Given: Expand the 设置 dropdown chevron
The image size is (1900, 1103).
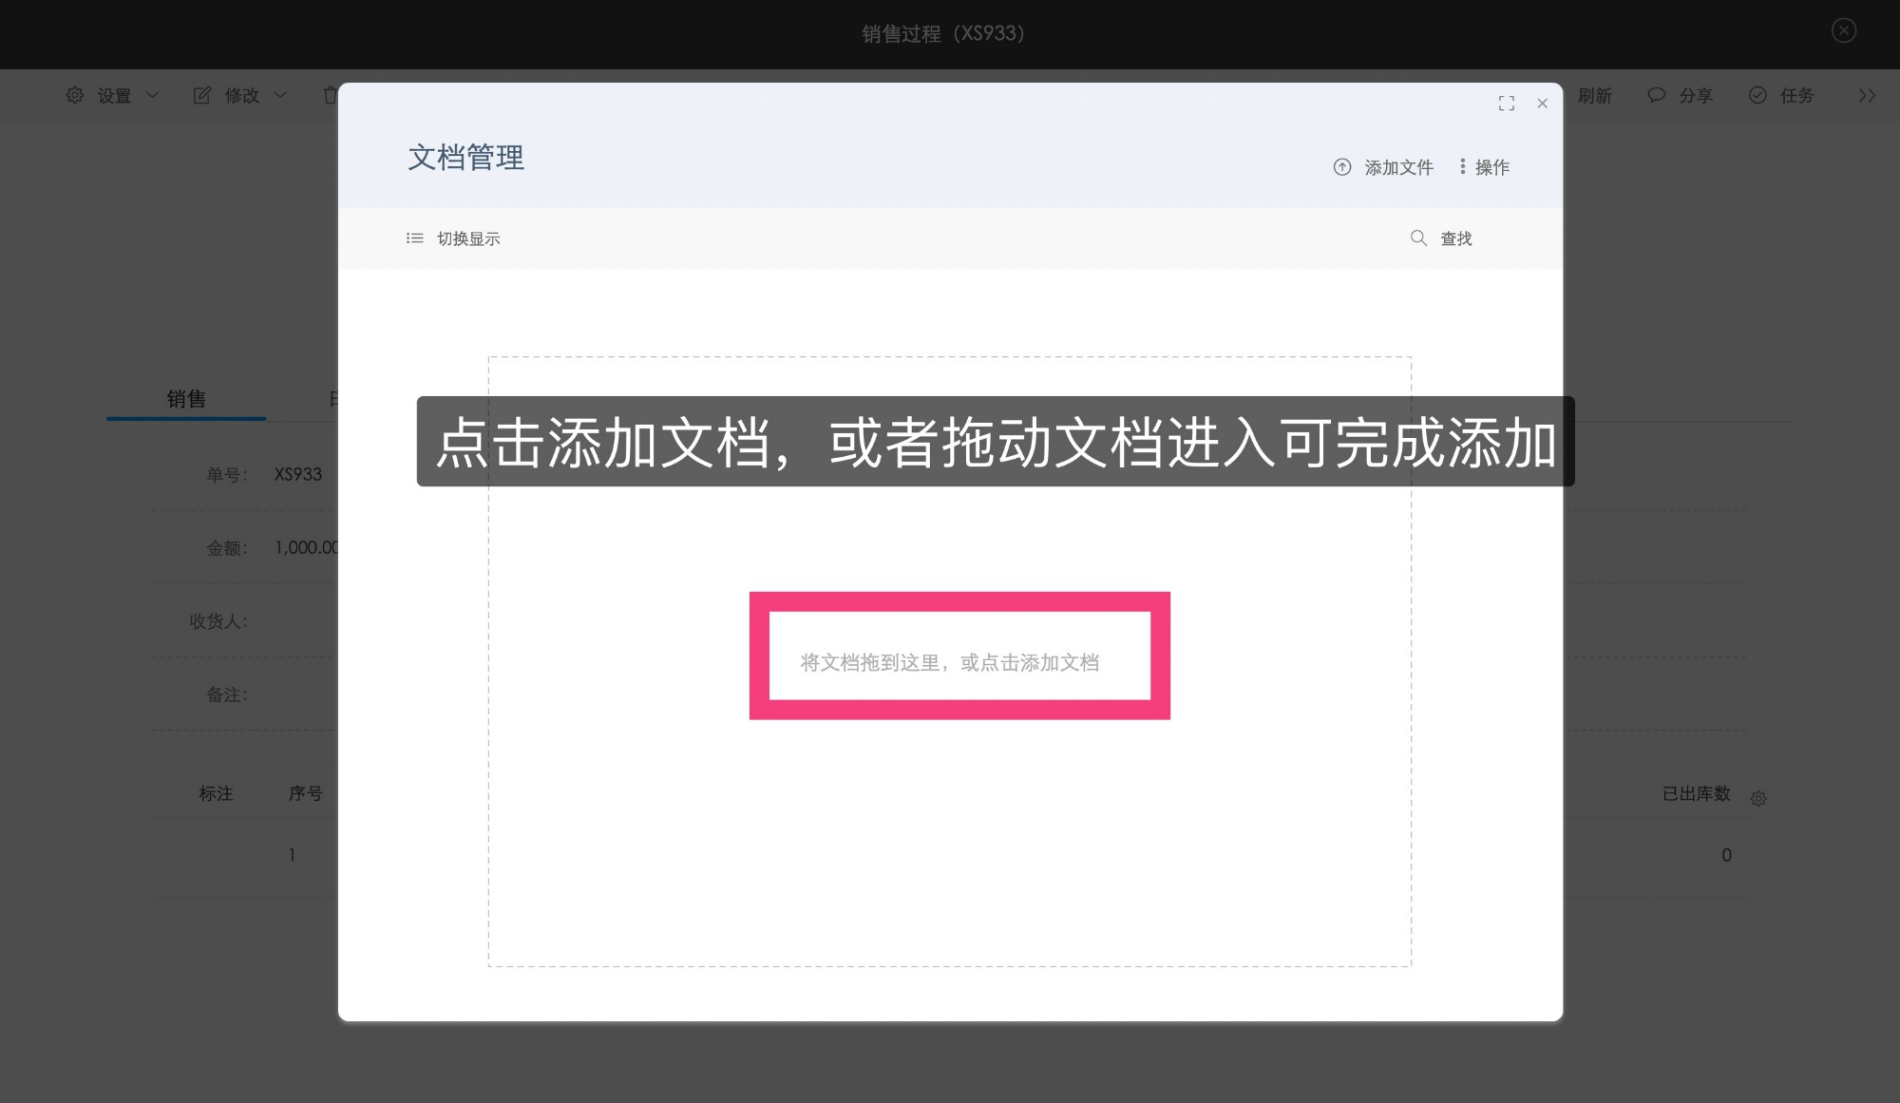Looking at the screenshot, I should click(x=154, y=95).
